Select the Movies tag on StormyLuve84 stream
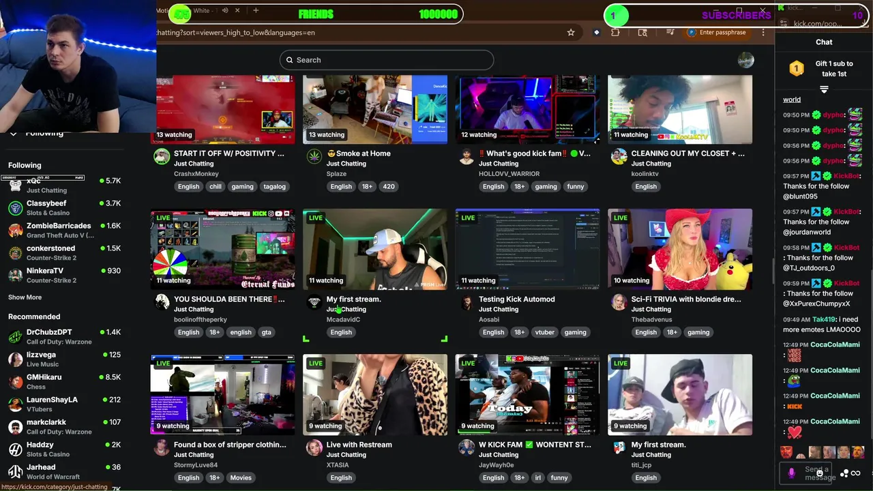The image size is (873, 491). (x=241, y=477)
